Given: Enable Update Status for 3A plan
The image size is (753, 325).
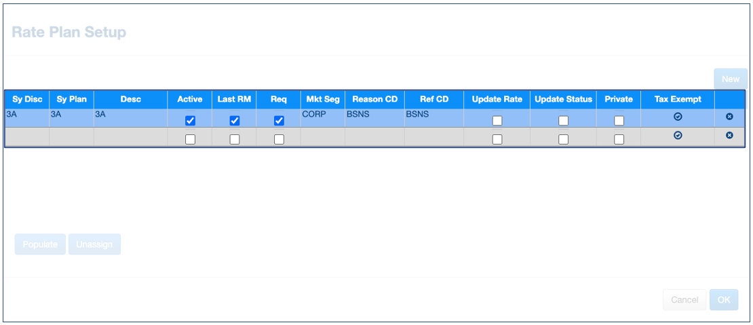Looking at the screenshot, I should pos(563,121).
